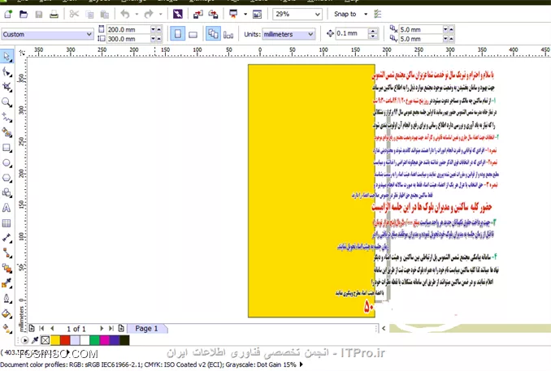The height and width of the screenshot is (371, 551).
Task: Expand the Snap to dropdown
Action: [x=366, y=14]
